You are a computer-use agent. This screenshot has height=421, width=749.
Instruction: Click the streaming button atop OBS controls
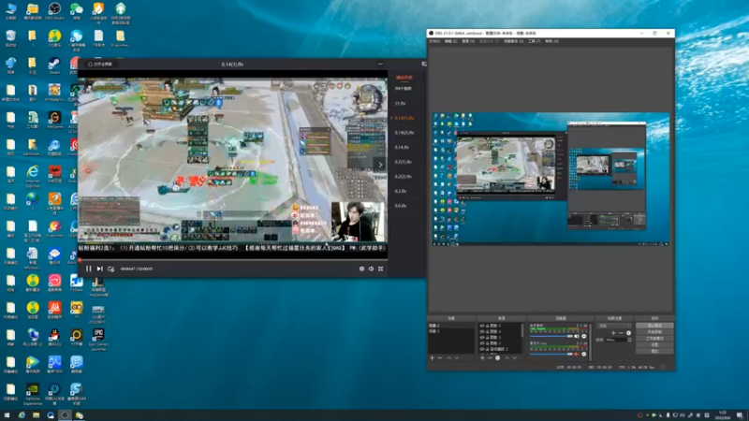tap(654, 326)
